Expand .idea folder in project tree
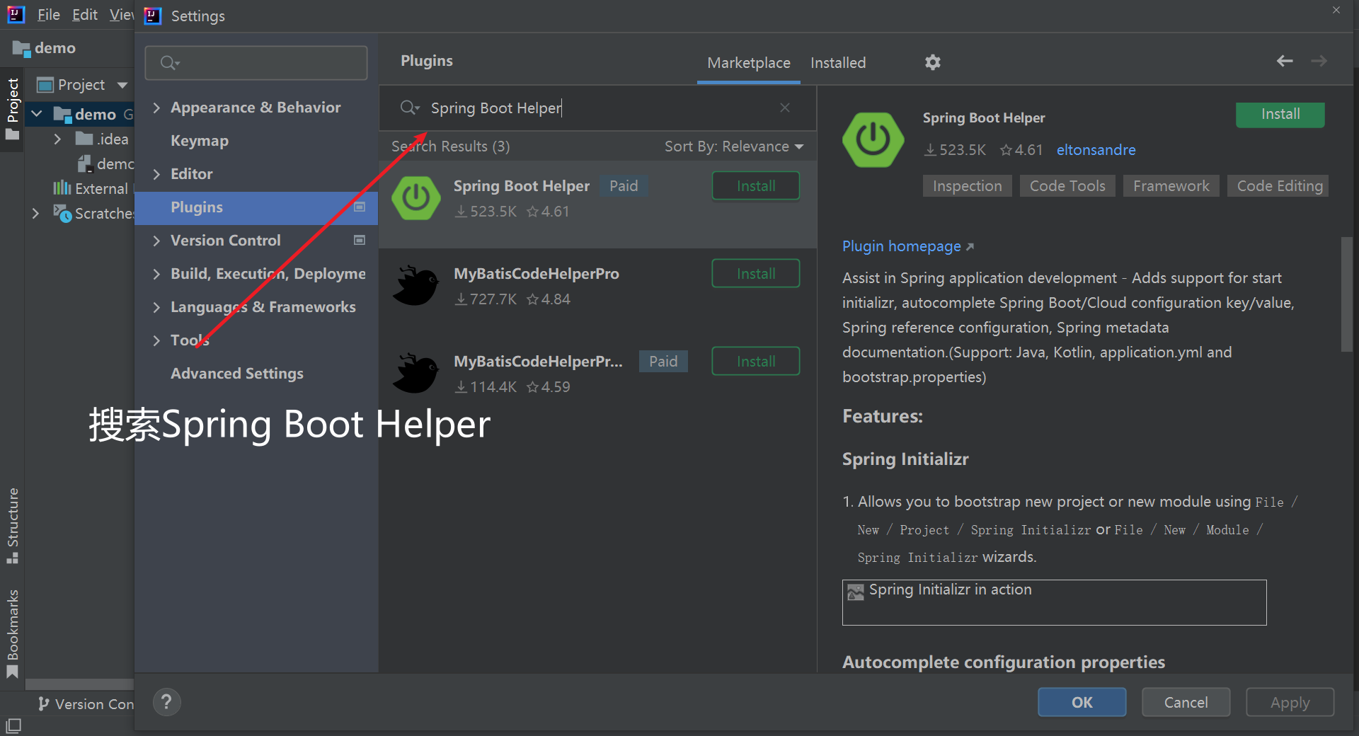 pyautogui.click(x=57, y=139)
